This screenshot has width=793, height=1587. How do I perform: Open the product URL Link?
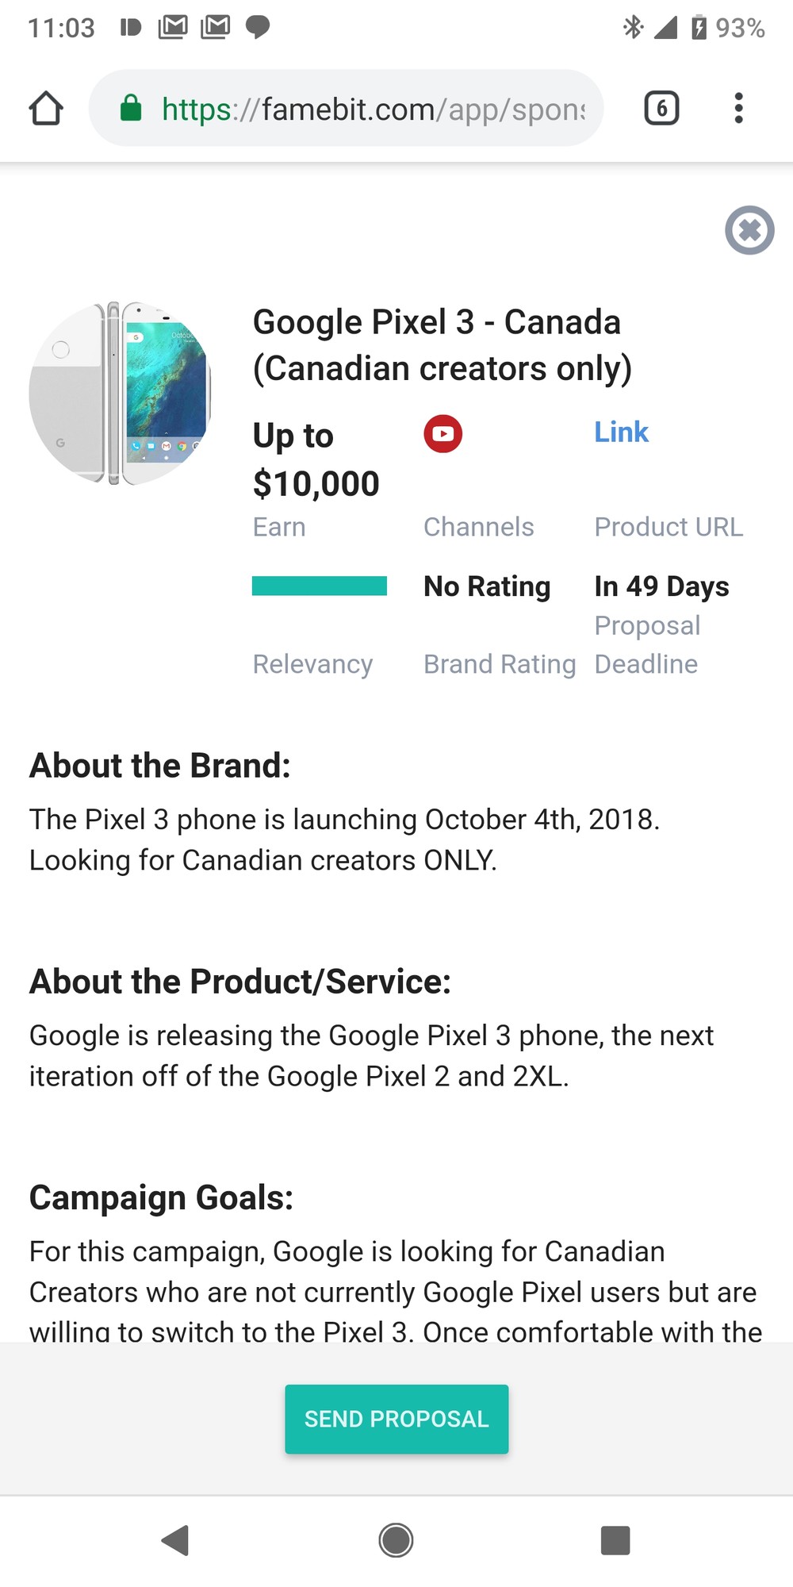pos(621,432)
